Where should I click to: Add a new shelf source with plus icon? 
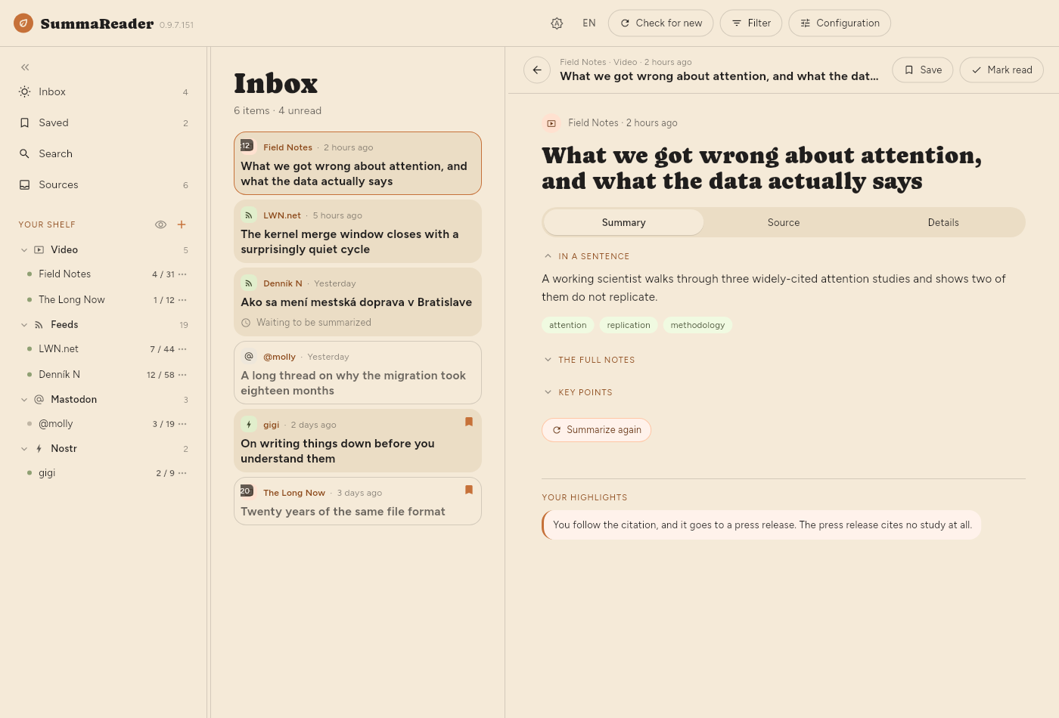point(182,224)
